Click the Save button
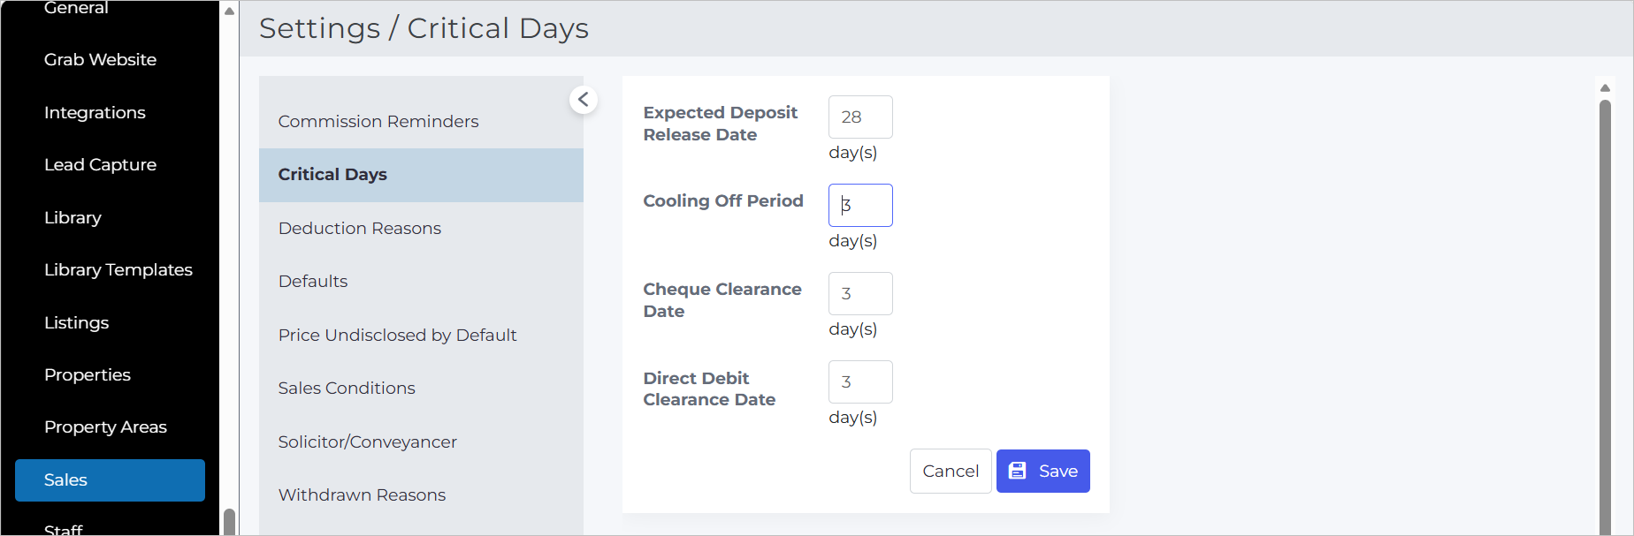This screenshot has height=536, width=1634. [x=1042, y=471]
